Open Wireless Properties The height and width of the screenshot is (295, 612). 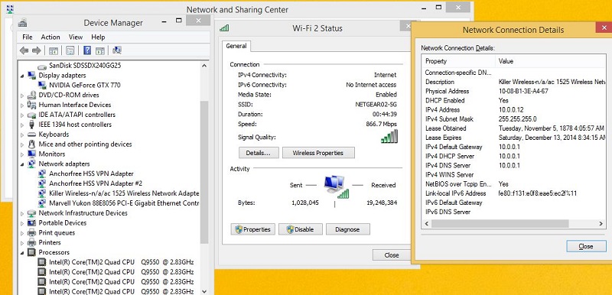click(x=317, y=153)
